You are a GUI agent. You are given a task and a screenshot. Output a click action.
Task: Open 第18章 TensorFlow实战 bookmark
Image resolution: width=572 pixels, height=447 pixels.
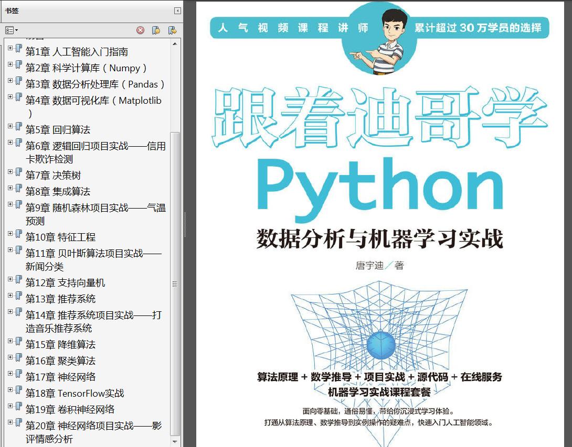(75, 394)
